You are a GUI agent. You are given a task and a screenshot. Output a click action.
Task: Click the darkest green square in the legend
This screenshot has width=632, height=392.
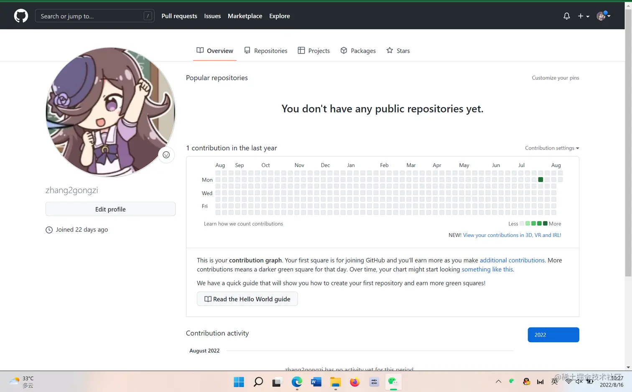click(x=545, y=224)
